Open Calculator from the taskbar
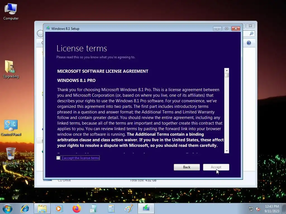Viewport: 286px width, 214px height. [111, 208]
